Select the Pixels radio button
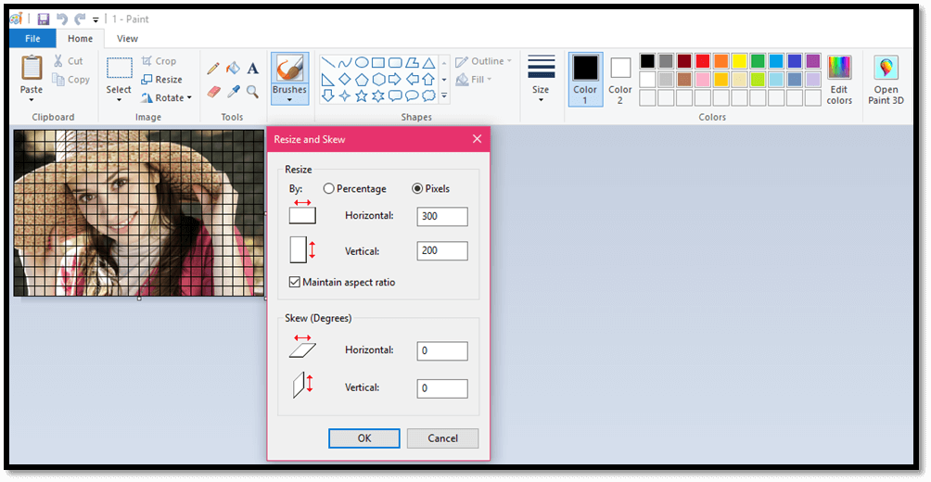 point(417,188)
